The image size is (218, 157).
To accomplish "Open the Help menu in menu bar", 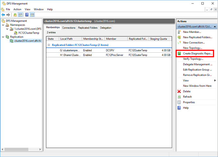I will tap(50, 9).
